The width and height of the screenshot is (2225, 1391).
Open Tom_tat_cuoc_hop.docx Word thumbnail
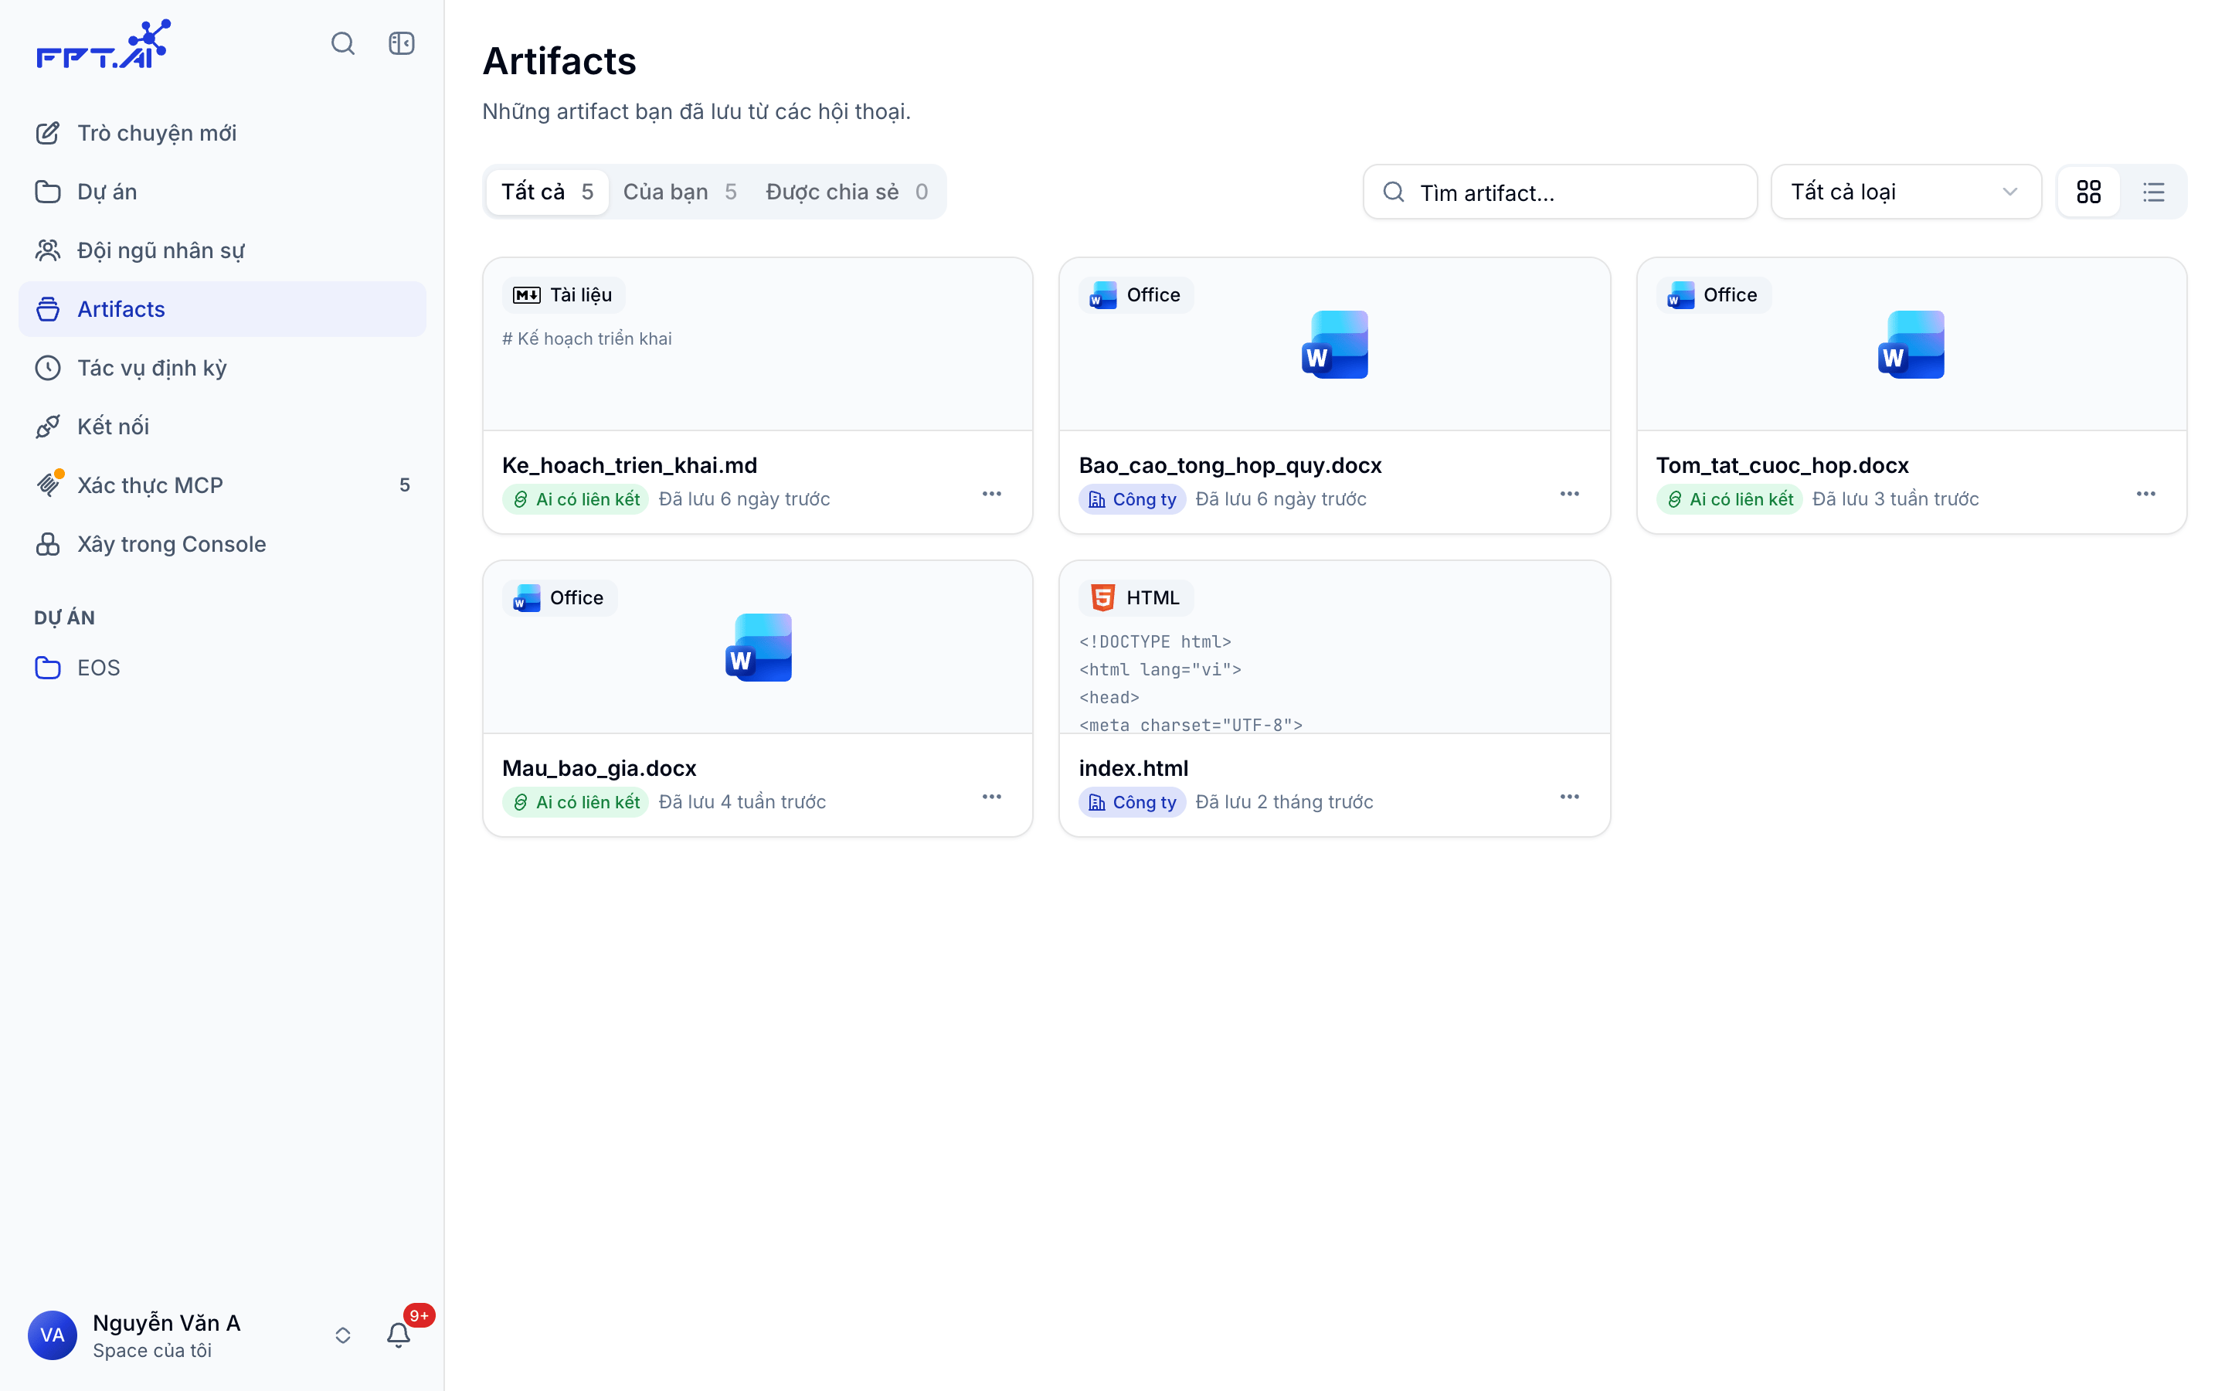click(1911, 344)
